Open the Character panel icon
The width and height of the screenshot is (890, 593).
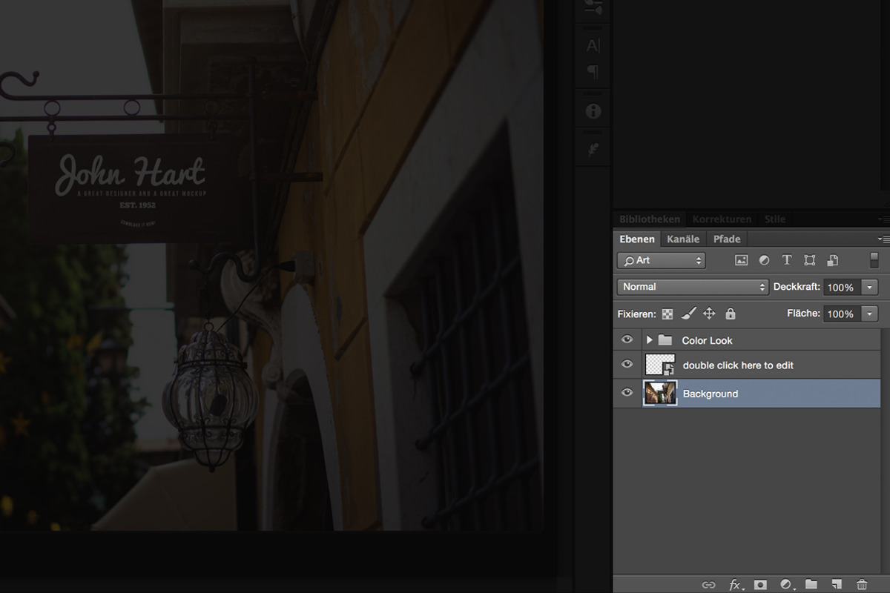pyautogui.click(x=593, y=46)
